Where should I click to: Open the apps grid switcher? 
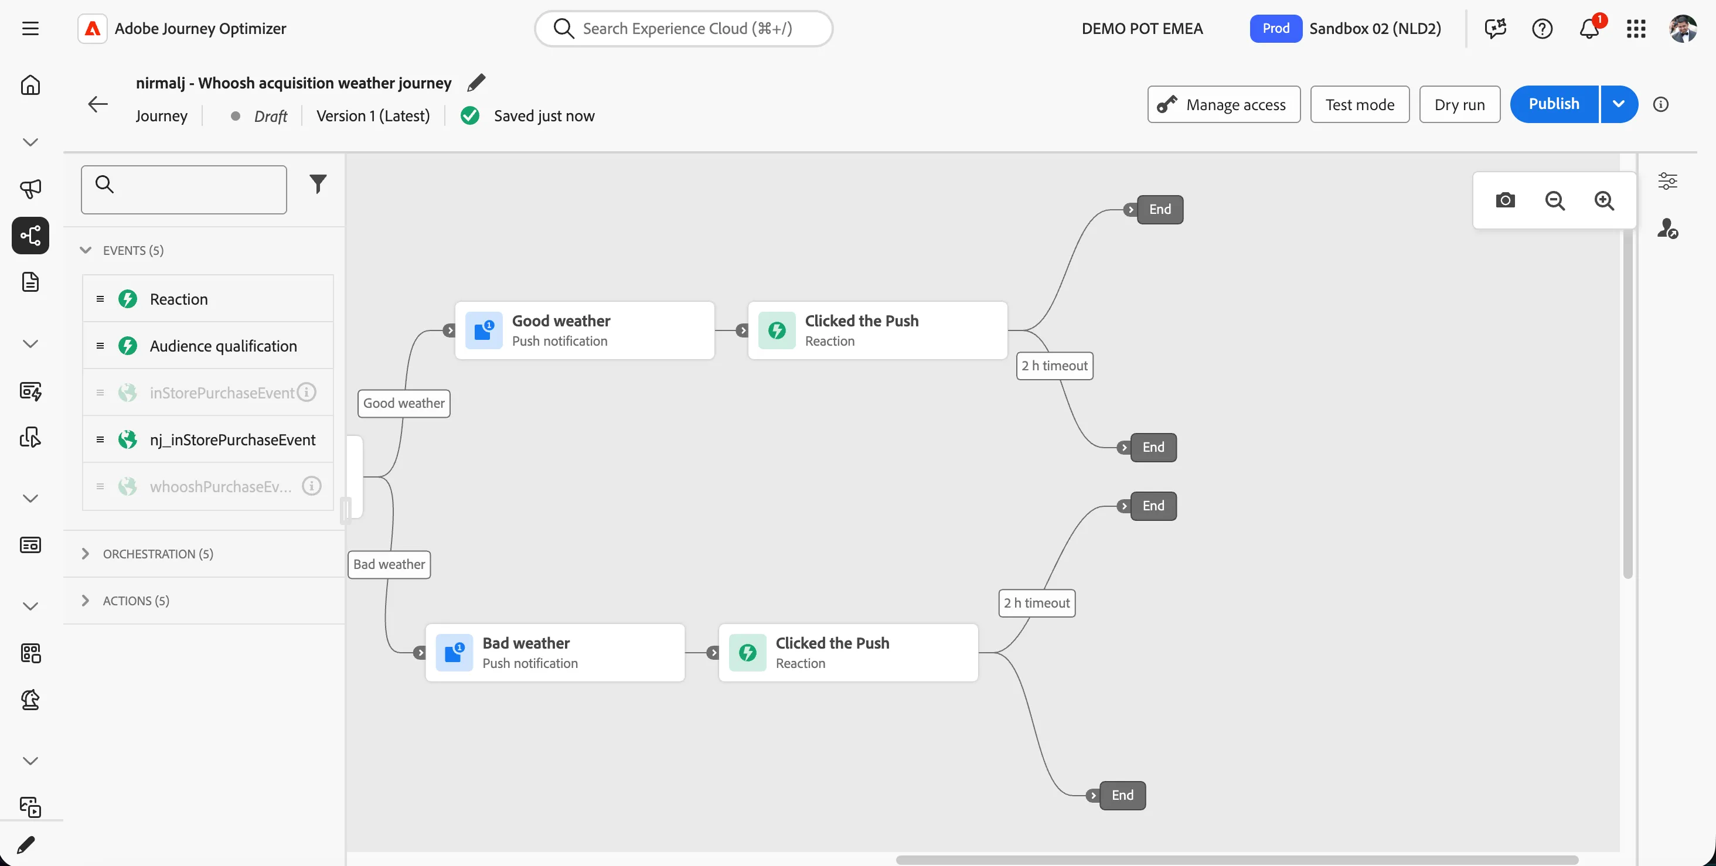pos(1636,29)
